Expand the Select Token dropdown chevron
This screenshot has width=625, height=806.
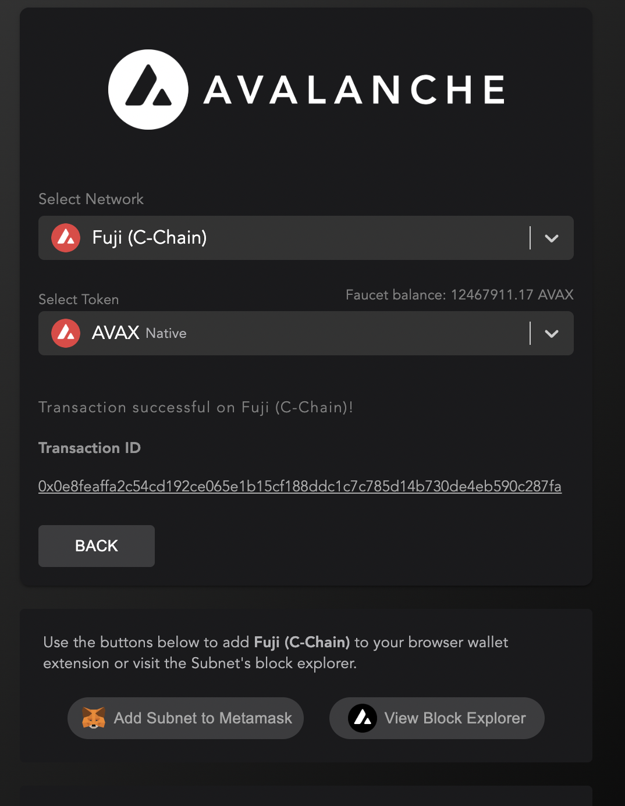(551, 333)
